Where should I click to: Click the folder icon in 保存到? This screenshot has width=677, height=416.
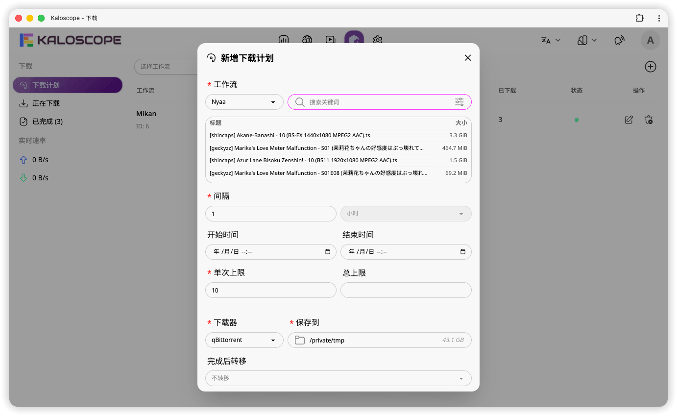click(x=300, y=340)
